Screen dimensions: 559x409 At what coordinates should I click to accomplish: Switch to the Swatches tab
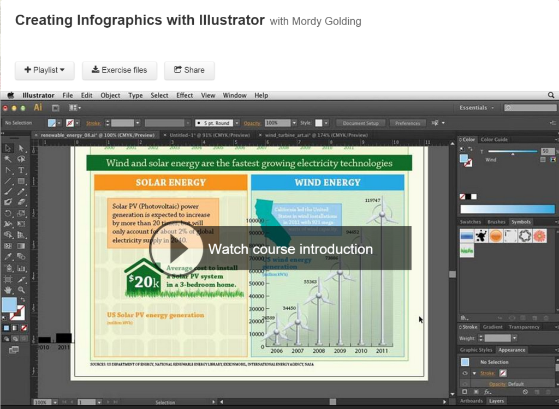click(x=470, y=222)
